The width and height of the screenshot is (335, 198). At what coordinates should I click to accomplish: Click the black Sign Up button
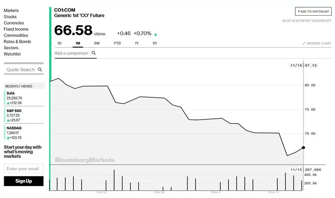tap(24, 181)
